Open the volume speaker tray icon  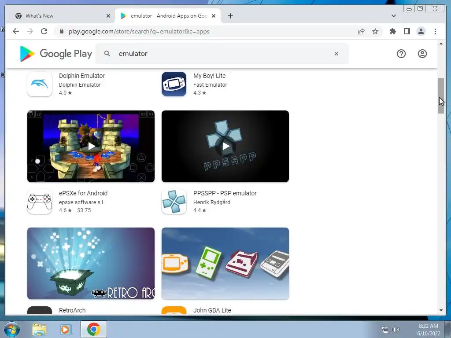(396, 330)
